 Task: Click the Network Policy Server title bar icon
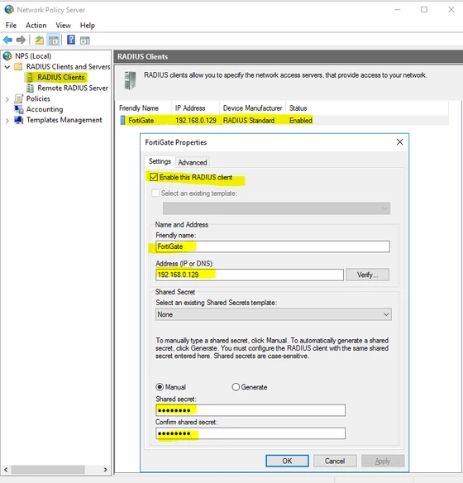[x=9, y=10]
